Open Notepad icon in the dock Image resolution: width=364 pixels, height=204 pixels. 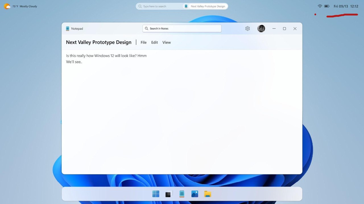click(182, 194)
